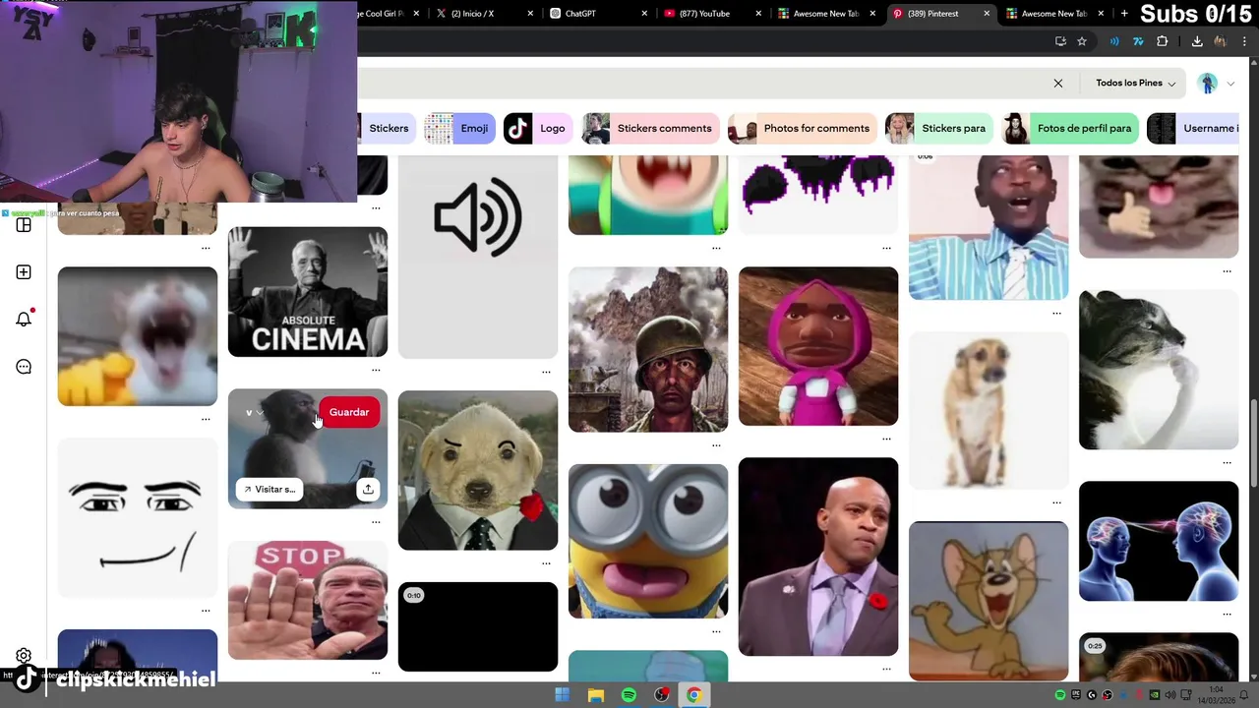Screen dimensions: 1259x708
Task: Open the Windows Start menu
Action: click(x=562, y=695)
